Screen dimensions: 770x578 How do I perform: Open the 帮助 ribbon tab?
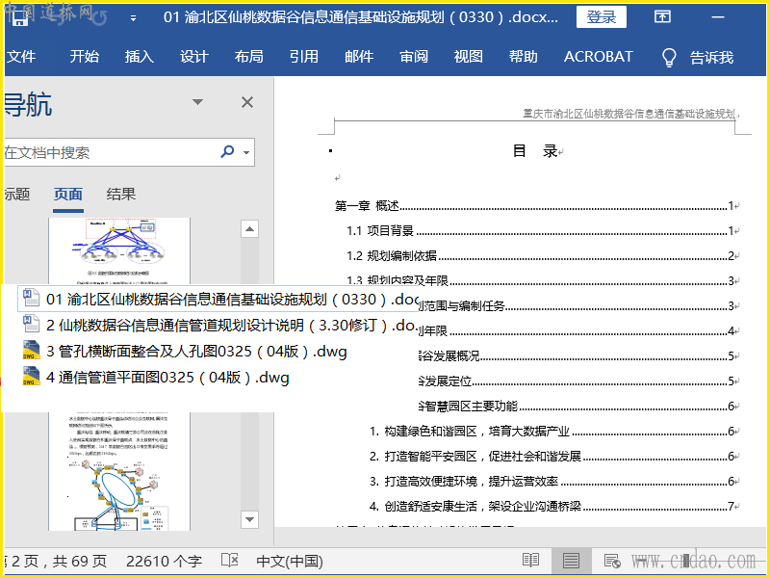(523, 57)
